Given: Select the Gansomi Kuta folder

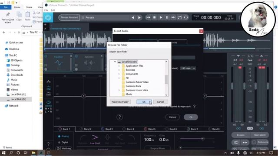Looking at the screenshot, I should pyautogui.click(x=133, y=86).
